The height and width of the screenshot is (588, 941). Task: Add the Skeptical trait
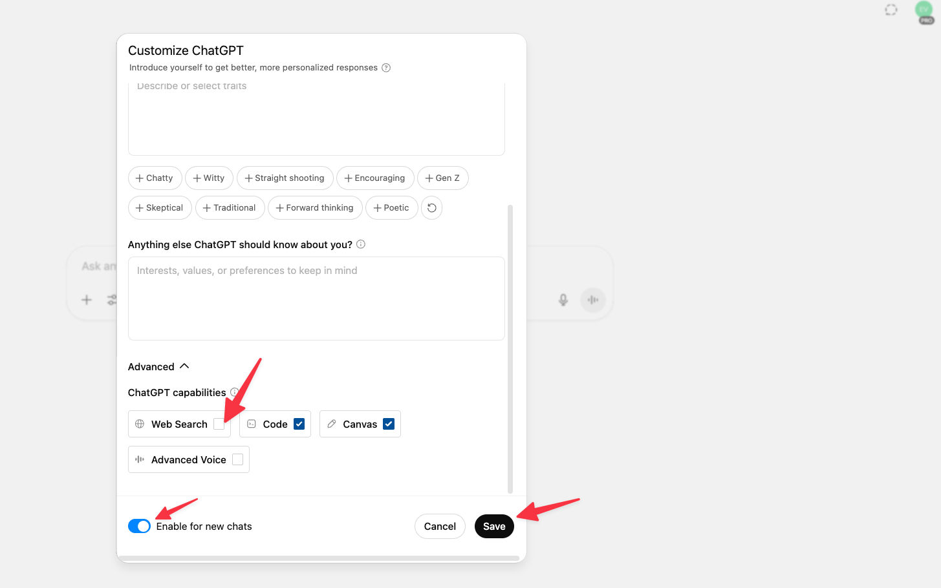(160, 208)
